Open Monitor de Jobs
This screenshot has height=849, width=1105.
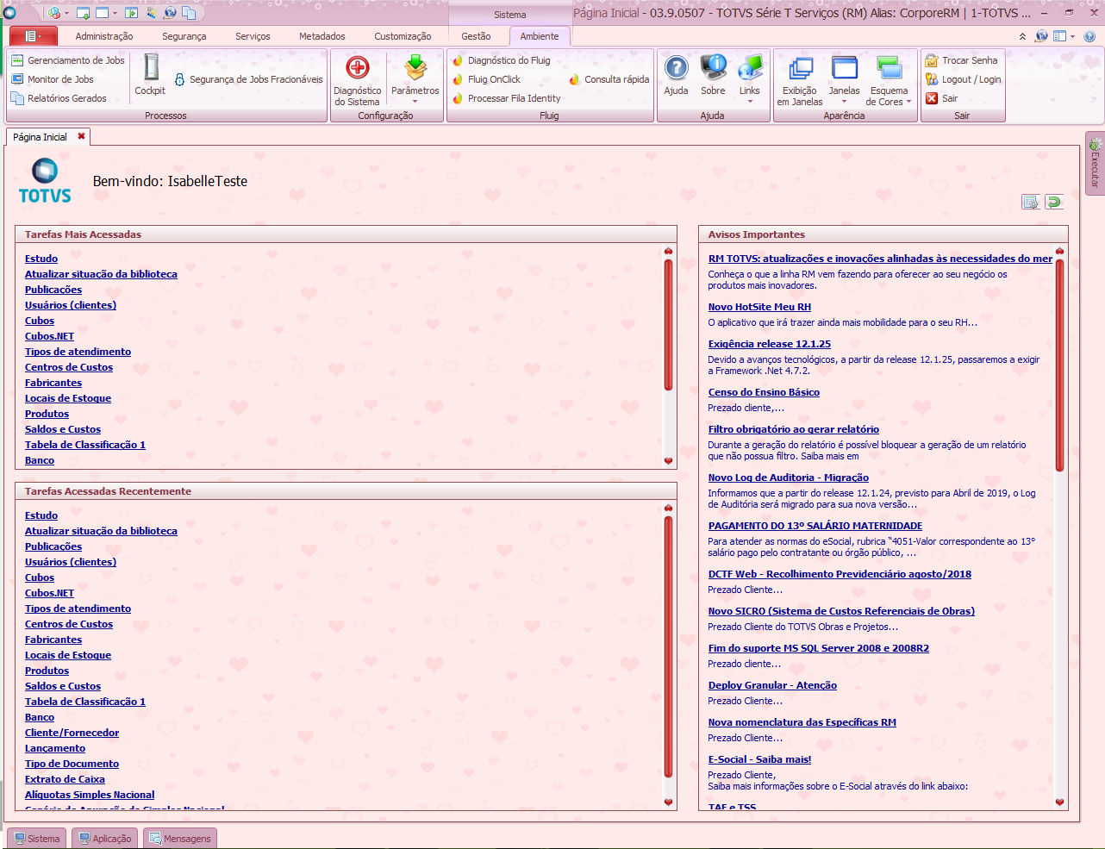[x=53, y=79]
